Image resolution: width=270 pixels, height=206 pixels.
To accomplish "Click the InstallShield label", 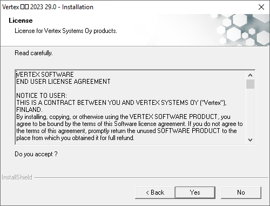I will pos(17,177).
